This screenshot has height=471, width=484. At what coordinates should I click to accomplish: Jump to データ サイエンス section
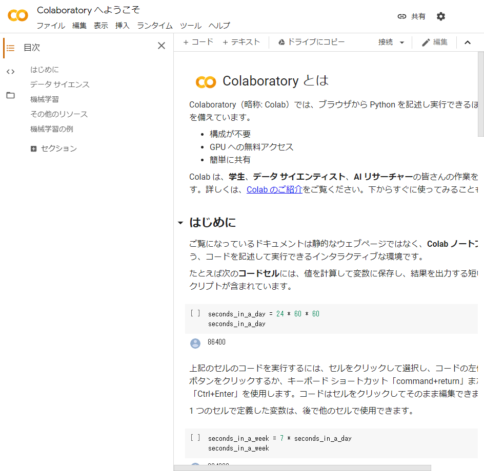click(60, 84)
